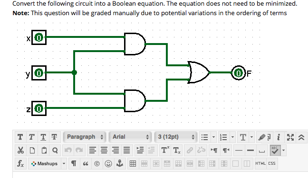Split merged table cells
Viewport: 308px width, 178px height.
[247, 163]
